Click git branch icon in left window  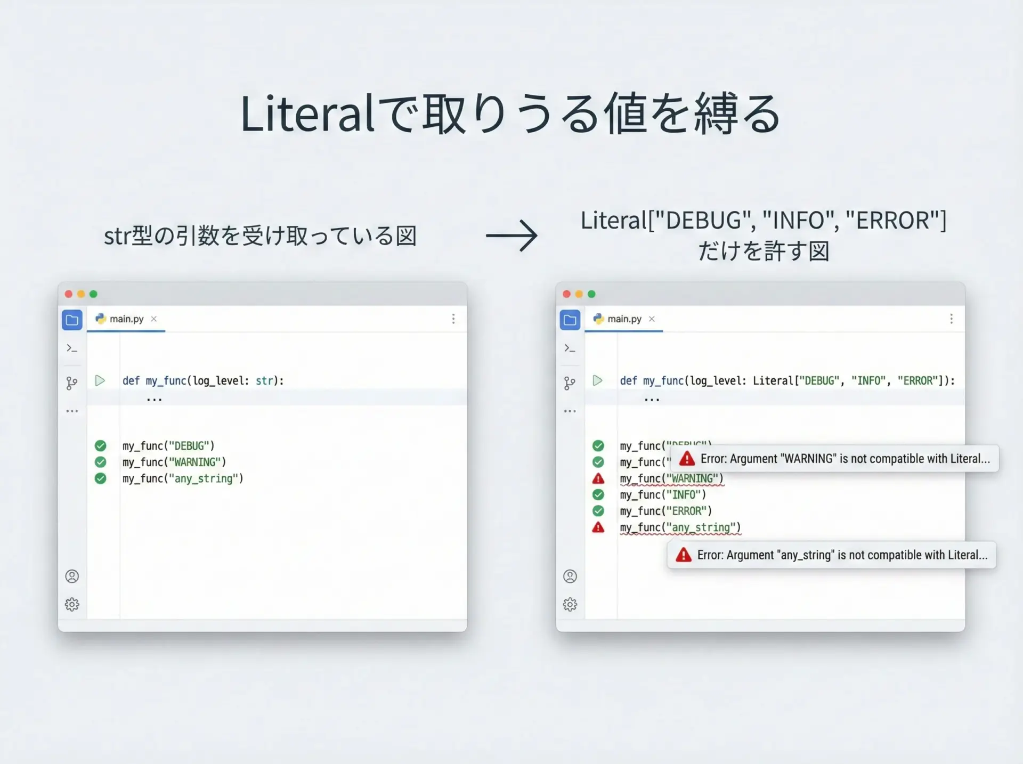coord(72,383)
